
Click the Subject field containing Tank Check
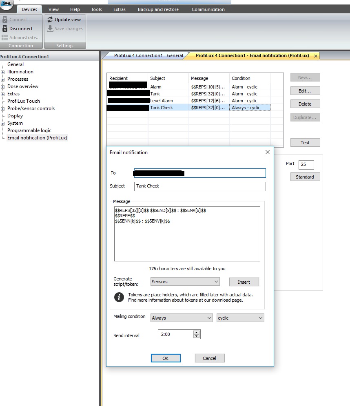click(x=200, y=186)
